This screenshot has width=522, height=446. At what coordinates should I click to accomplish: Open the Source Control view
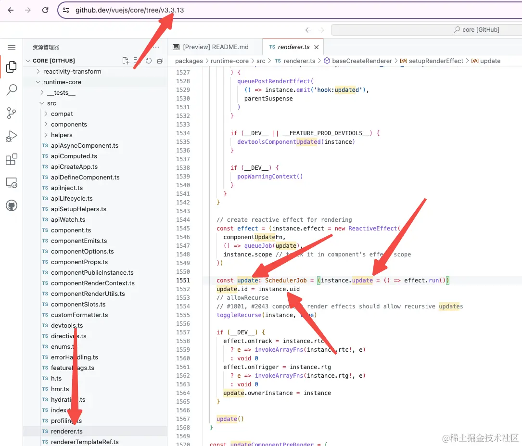(x=12, y=113)
